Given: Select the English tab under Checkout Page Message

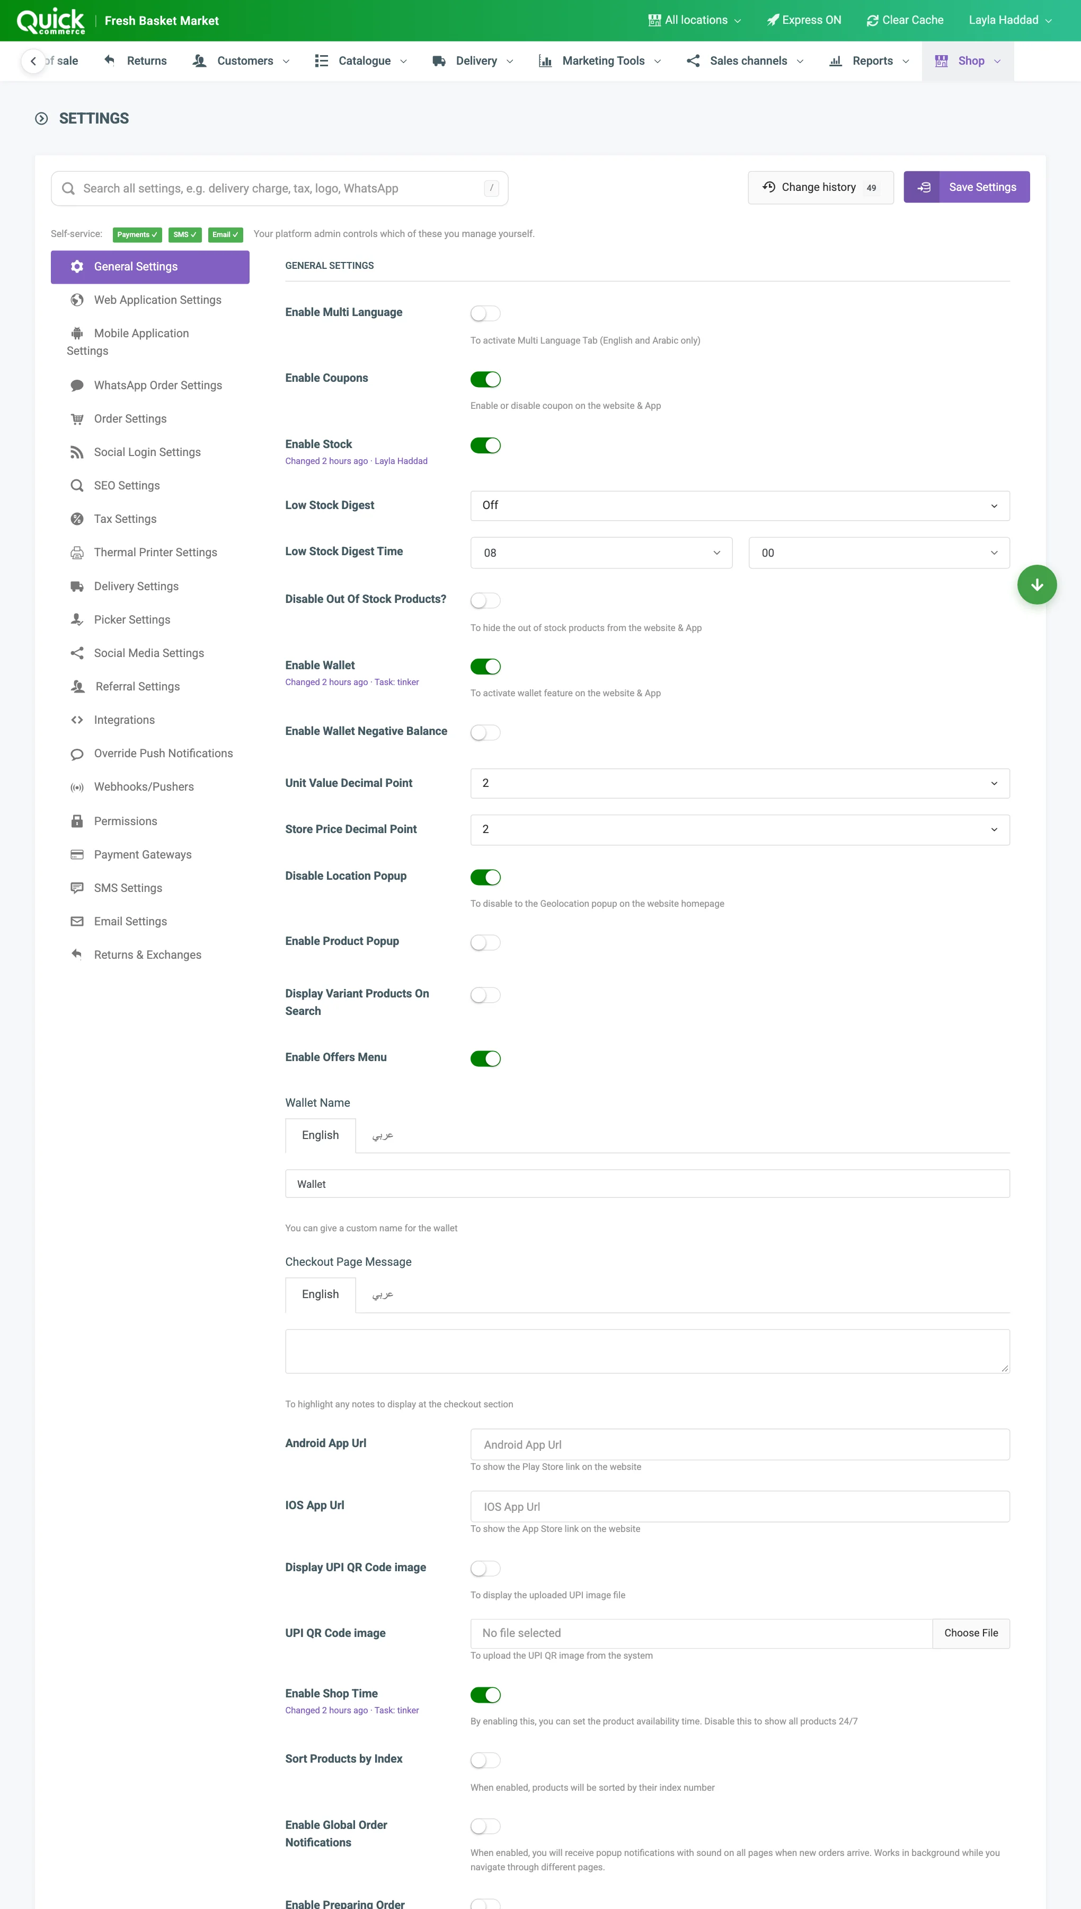Looking at the screenshot, I should (320, 1295).
